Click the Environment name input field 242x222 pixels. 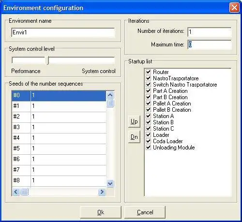click(63, 32)
